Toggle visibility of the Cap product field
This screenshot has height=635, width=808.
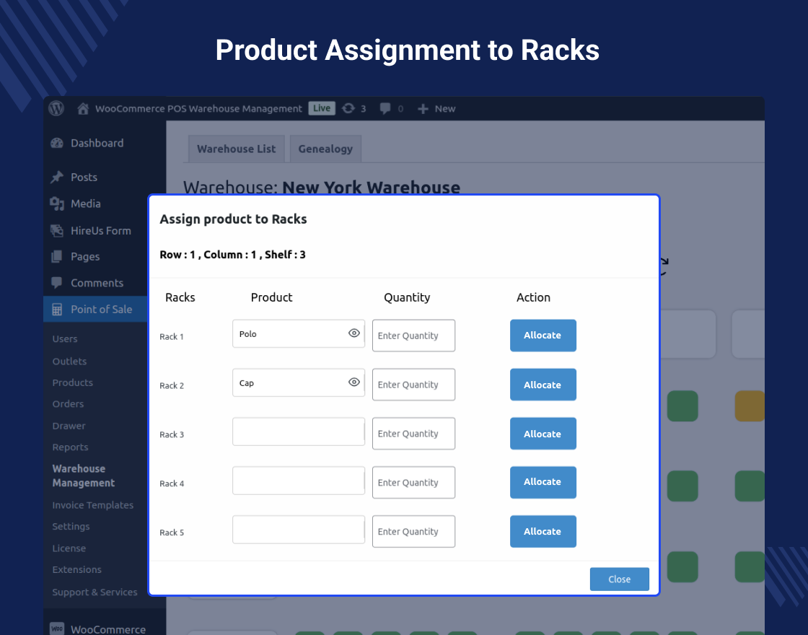(353, 382)
